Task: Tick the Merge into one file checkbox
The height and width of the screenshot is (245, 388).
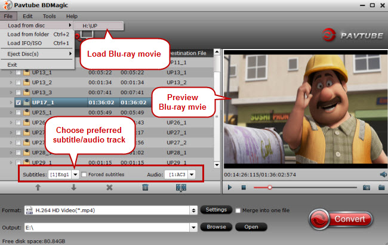Action: tap(238, 210)
